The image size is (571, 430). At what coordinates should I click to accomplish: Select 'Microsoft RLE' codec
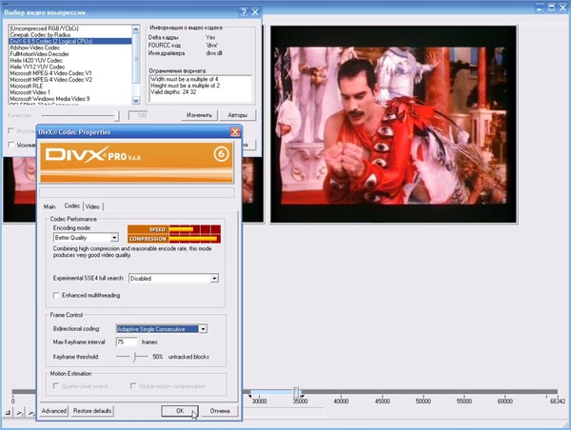[x=70, y=86]
